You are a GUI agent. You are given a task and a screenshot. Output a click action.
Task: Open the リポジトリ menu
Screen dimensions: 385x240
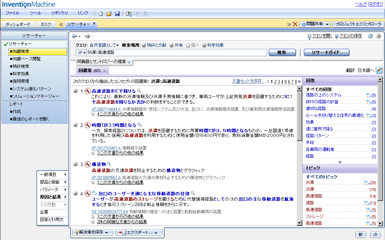tap(59, 13)
